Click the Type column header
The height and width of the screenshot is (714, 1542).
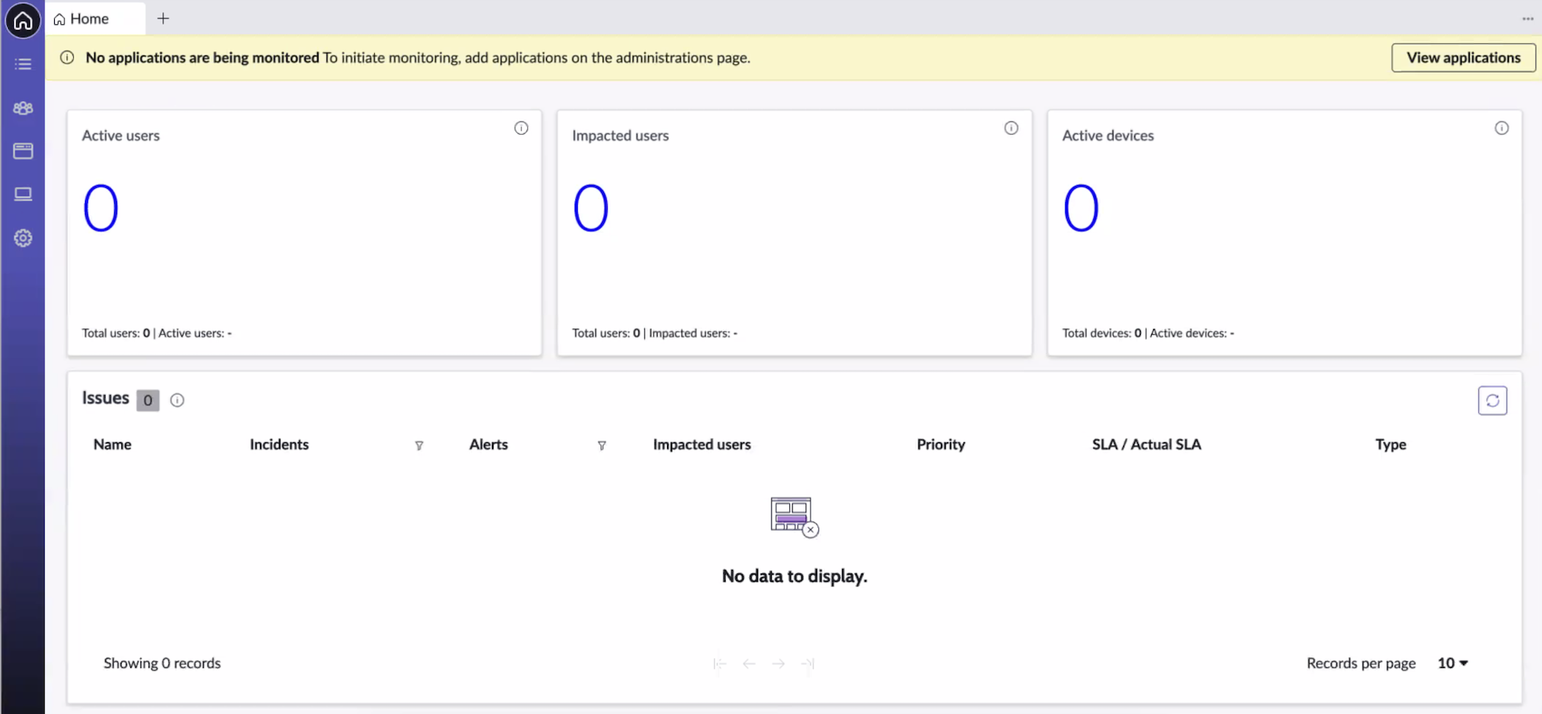click(1390, 444)
